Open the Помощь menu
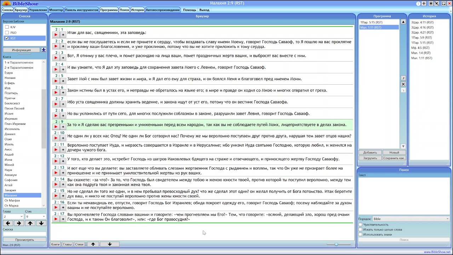The height and width of the screenshot is (255, 453). click(189, 10)
